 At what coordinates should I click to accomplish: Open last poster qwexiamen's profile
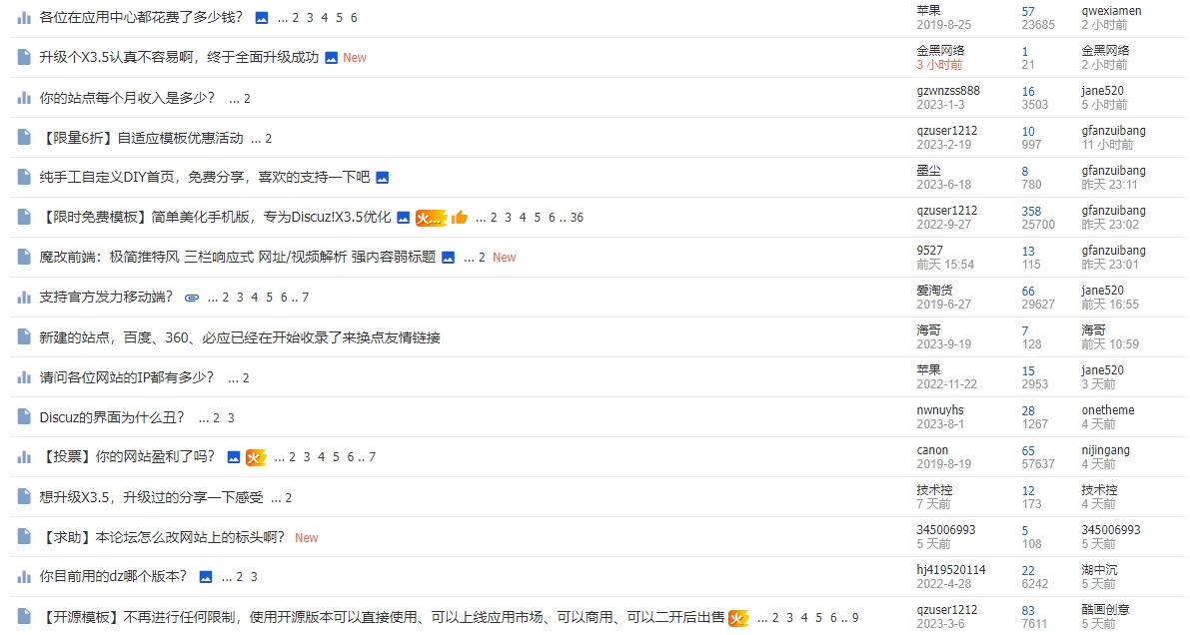(x=1111, y=11)
